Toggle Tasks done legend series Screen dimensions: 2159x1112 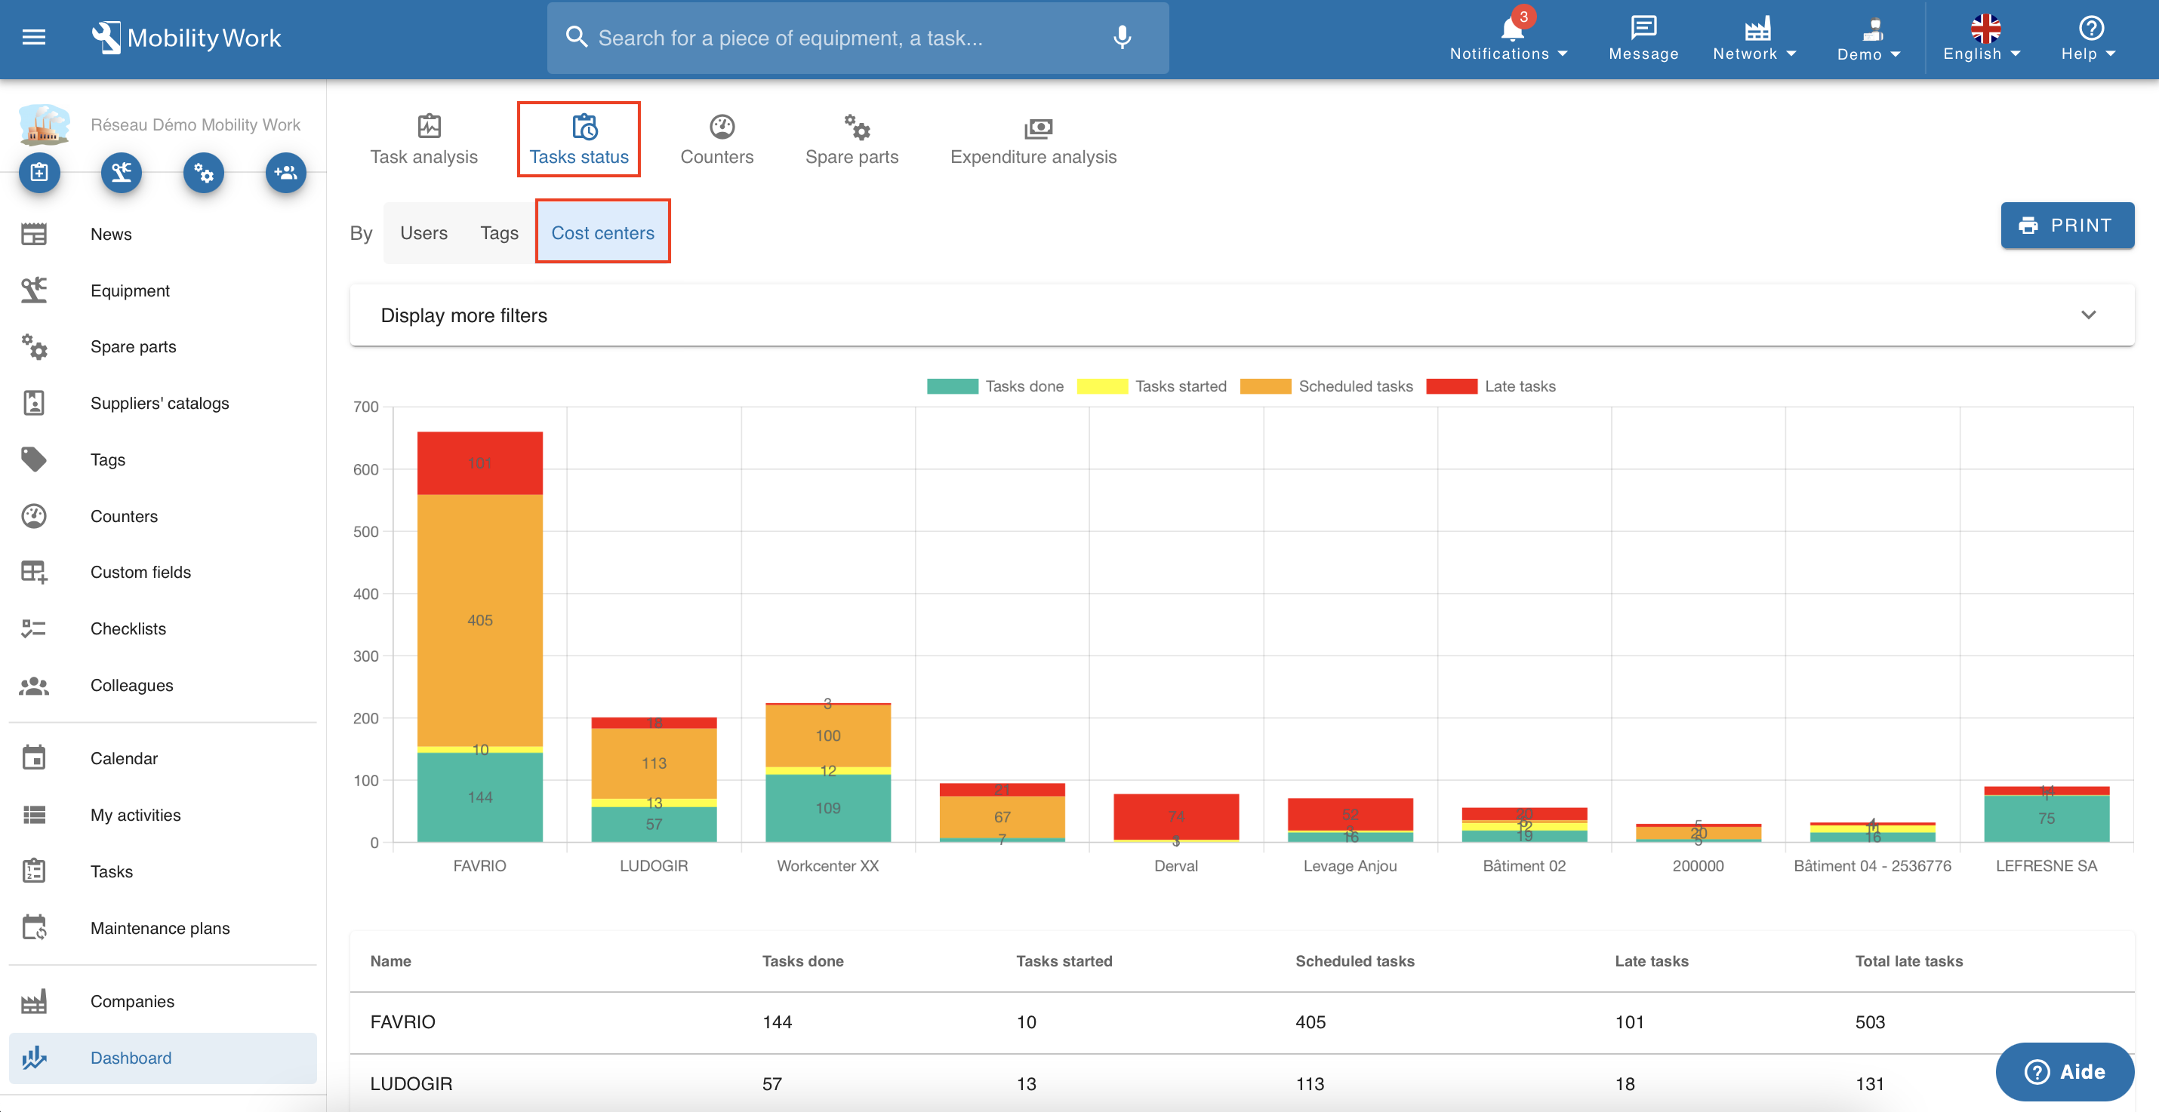(x=995, y=386)
